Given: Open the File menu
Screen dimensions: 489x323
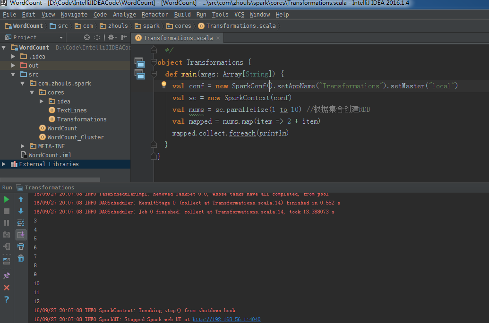Looking at the screenshot, I should click(9, 15).
